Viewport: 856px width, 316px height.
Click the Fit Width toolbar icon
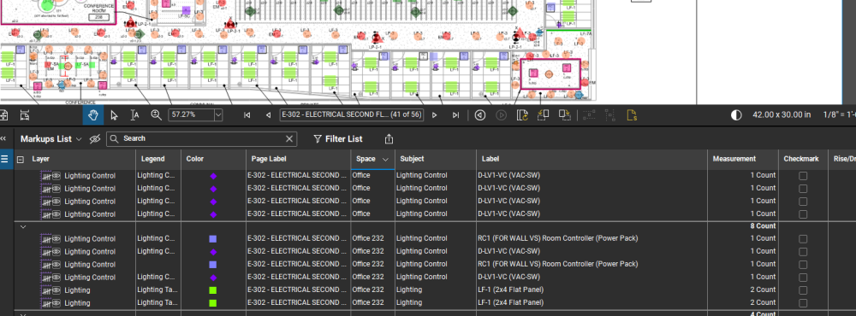point(25,115)
